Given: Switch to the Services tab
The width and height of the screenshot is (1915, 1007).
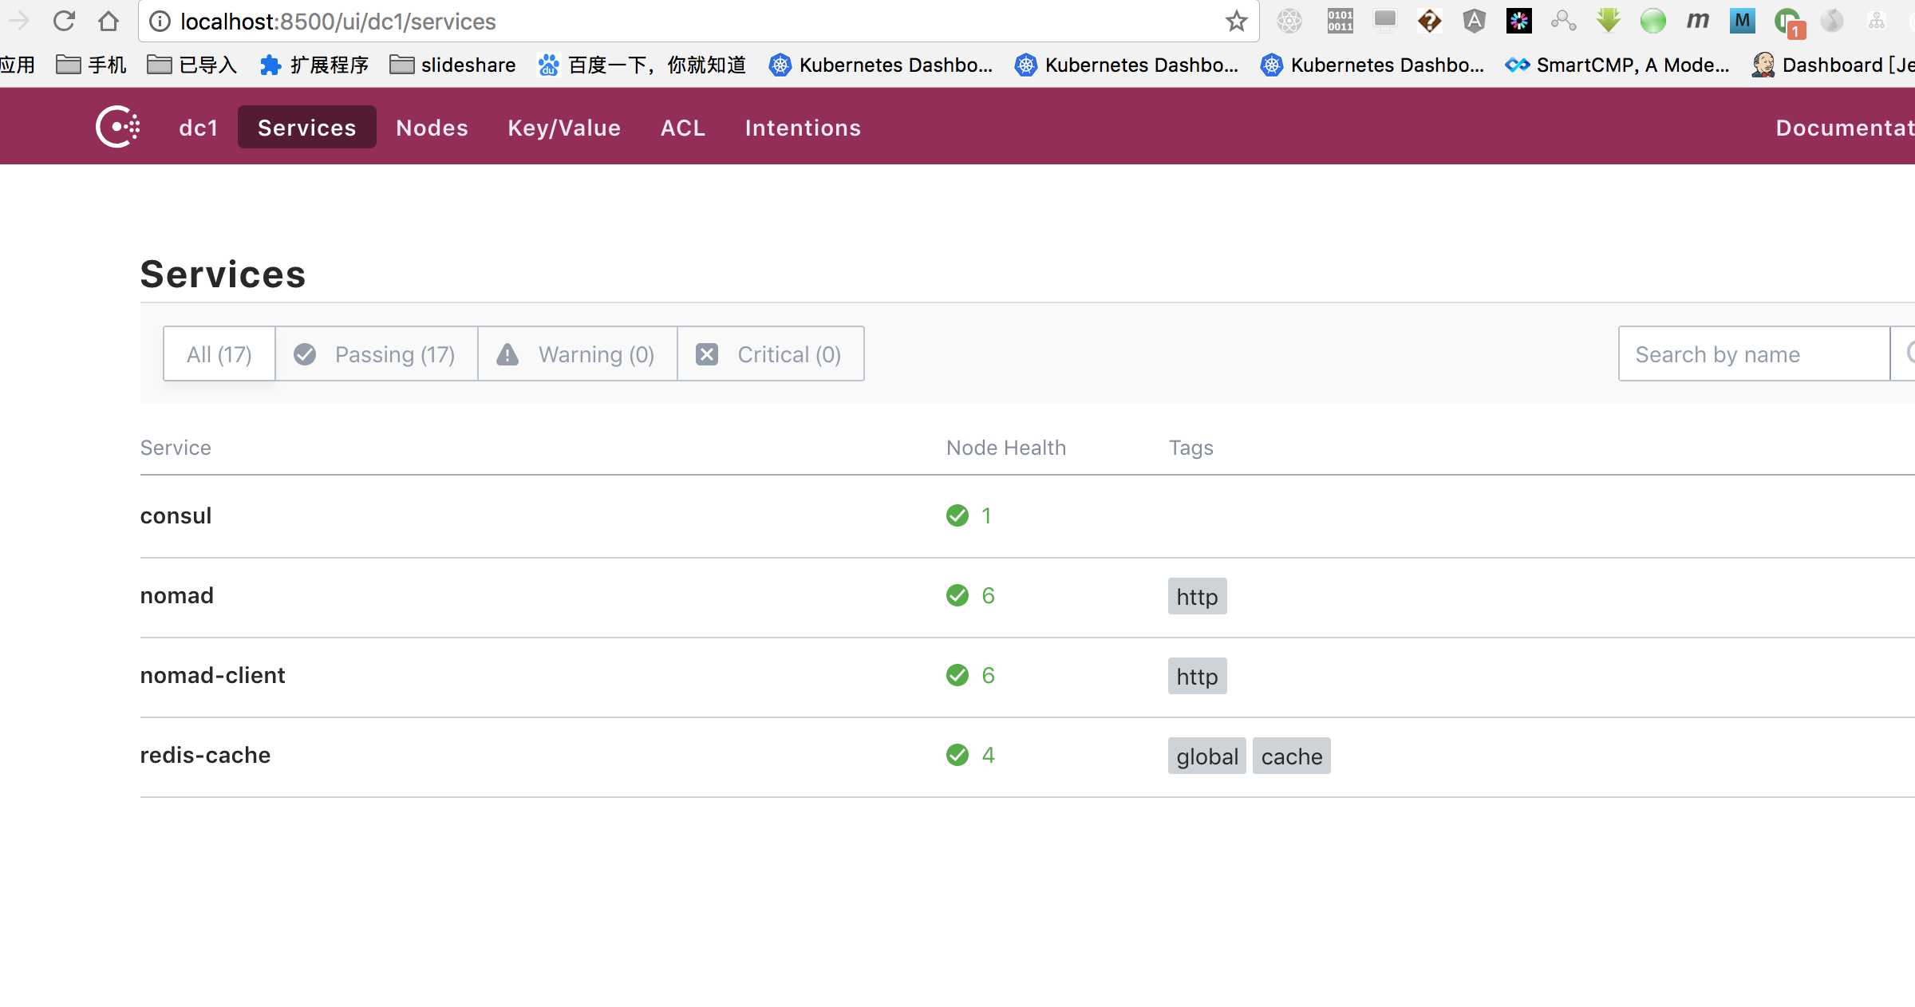Looking at the screenshot, I should click(x=307, y=128).
